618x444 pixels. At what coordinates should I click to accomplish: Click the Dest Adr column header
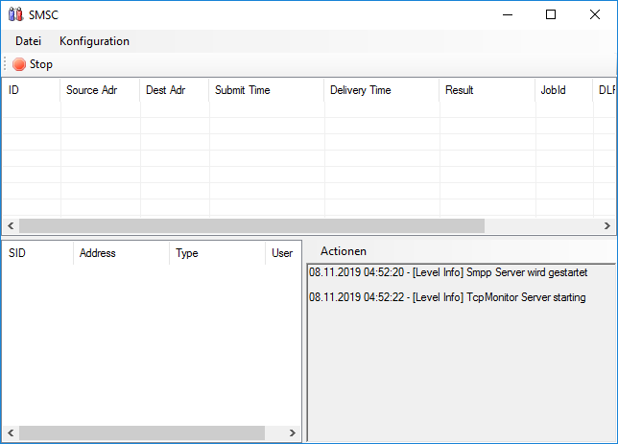(173, 90)
